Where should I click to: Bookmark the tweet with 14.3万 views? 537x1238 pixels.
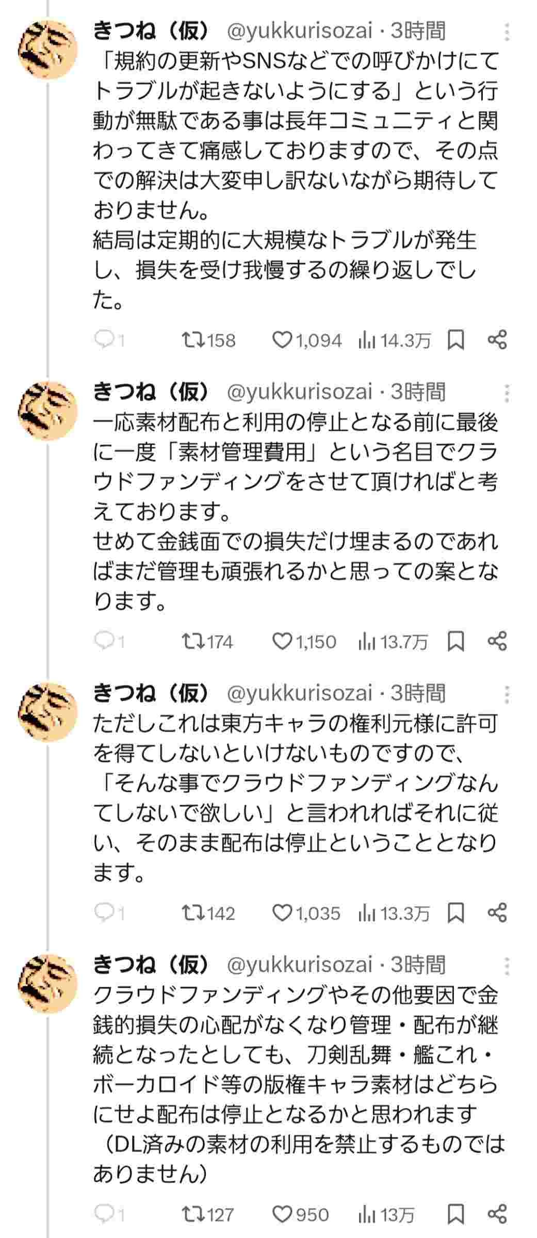click(456, 340)
